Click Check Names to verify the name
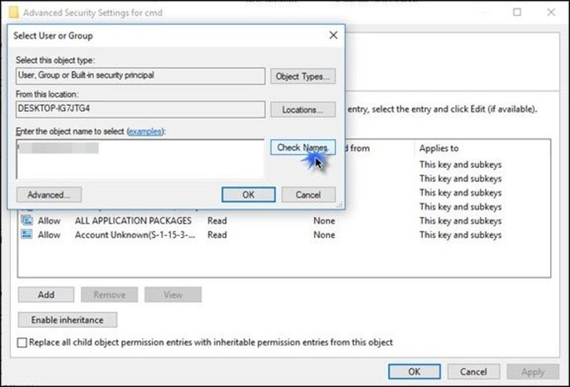This screenshot has width=570, height=387. point(303,148)
